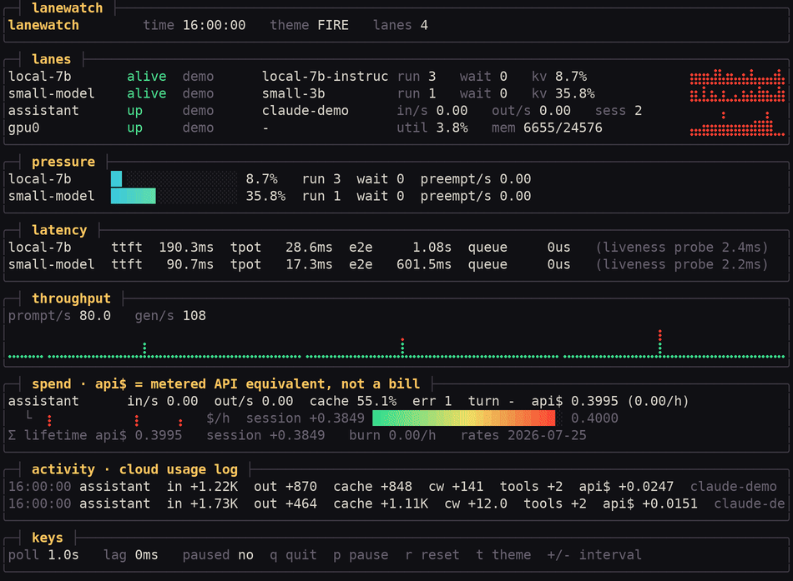Screen dimensions: 793x581
Task: Select activity log row with api$ +0.0247
Action: 396,487
